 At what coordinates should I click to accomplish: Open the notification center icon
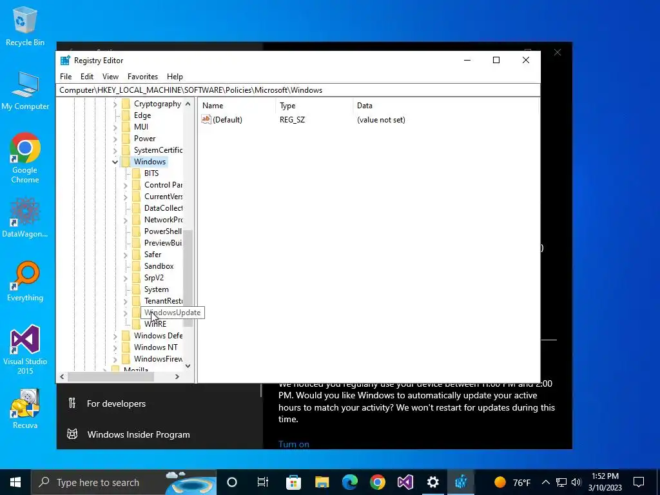639,482
